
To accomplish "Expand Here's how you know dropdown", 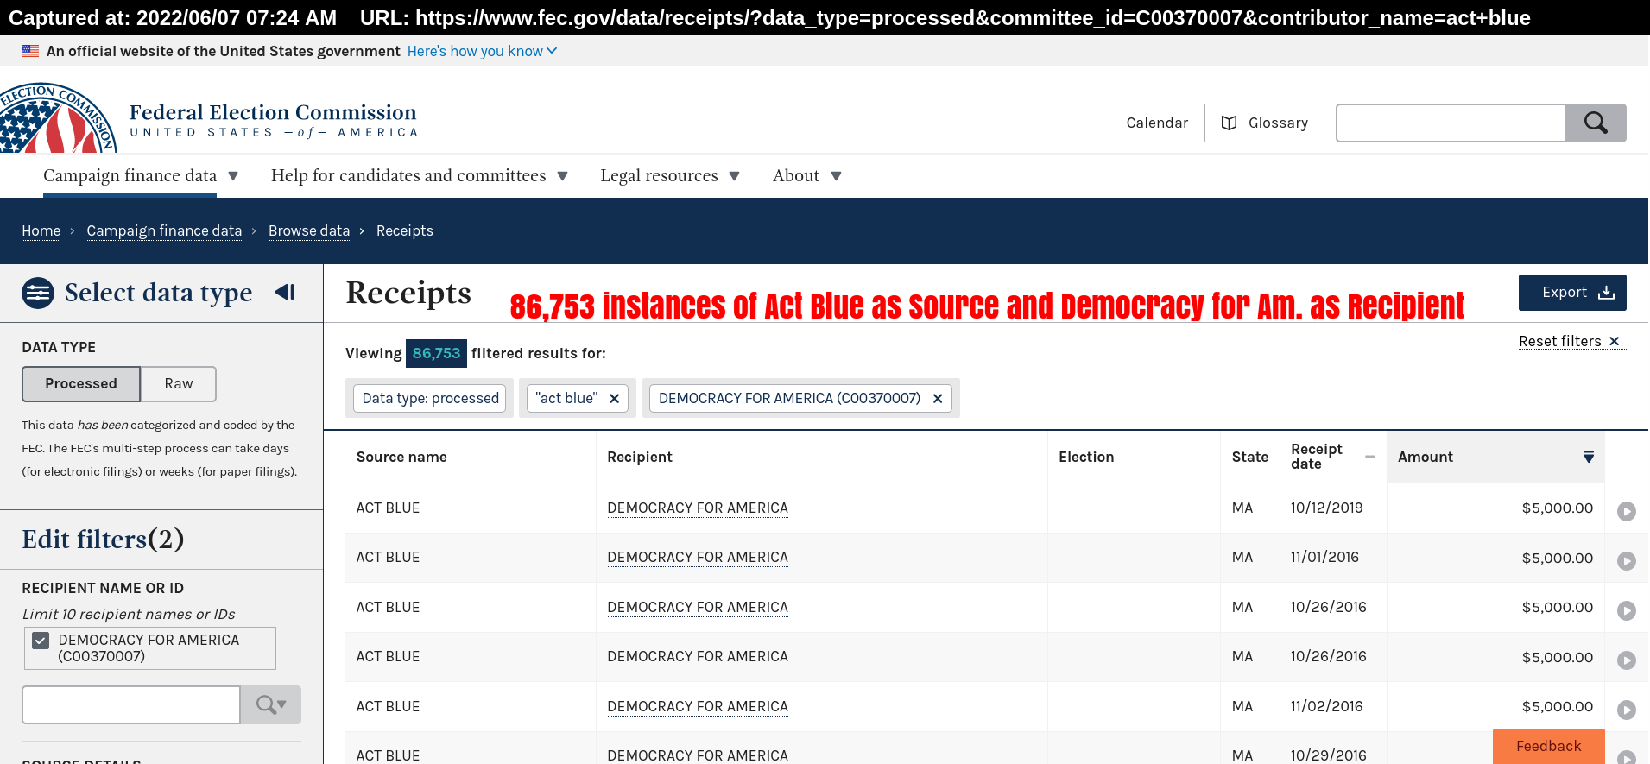I will click(482, 51).
